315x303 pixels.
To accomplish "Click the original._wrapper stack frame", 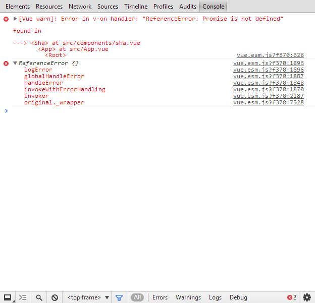I will [54, 102].
